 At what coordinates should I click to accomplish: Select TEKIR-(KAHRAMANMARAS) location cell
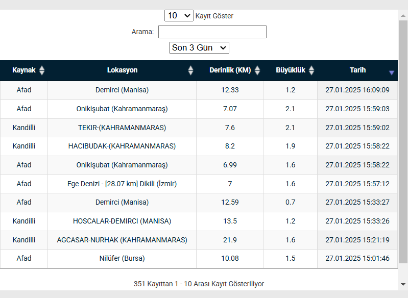tap(122, 128)
